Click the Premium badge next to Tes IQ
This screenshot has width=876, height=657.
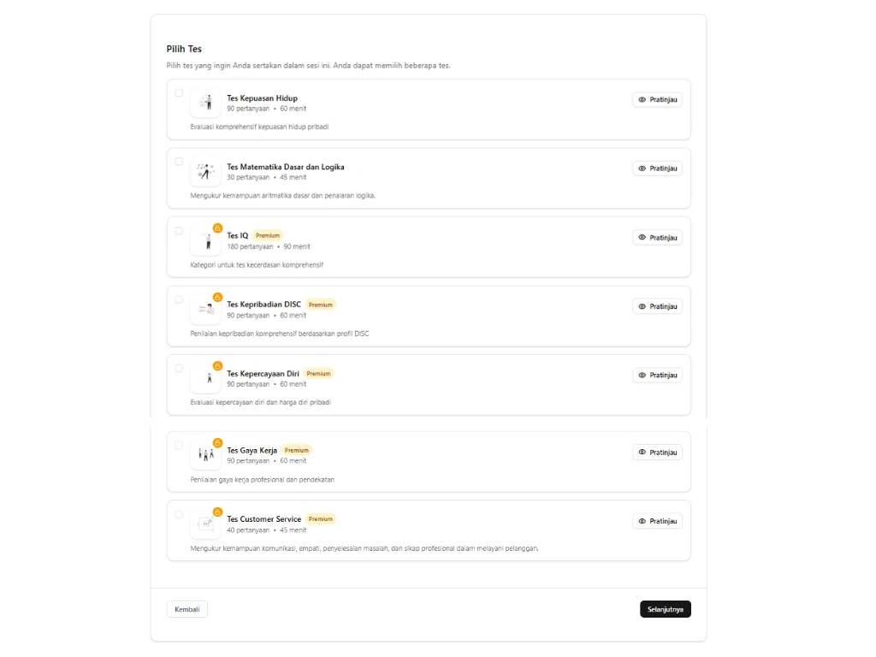point(268,235)
